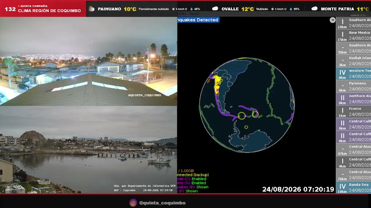Click the intensity I badge for New Mexico
Image resolution: width=371 pixels, height=208 pixels.
(x=342, y=36)
